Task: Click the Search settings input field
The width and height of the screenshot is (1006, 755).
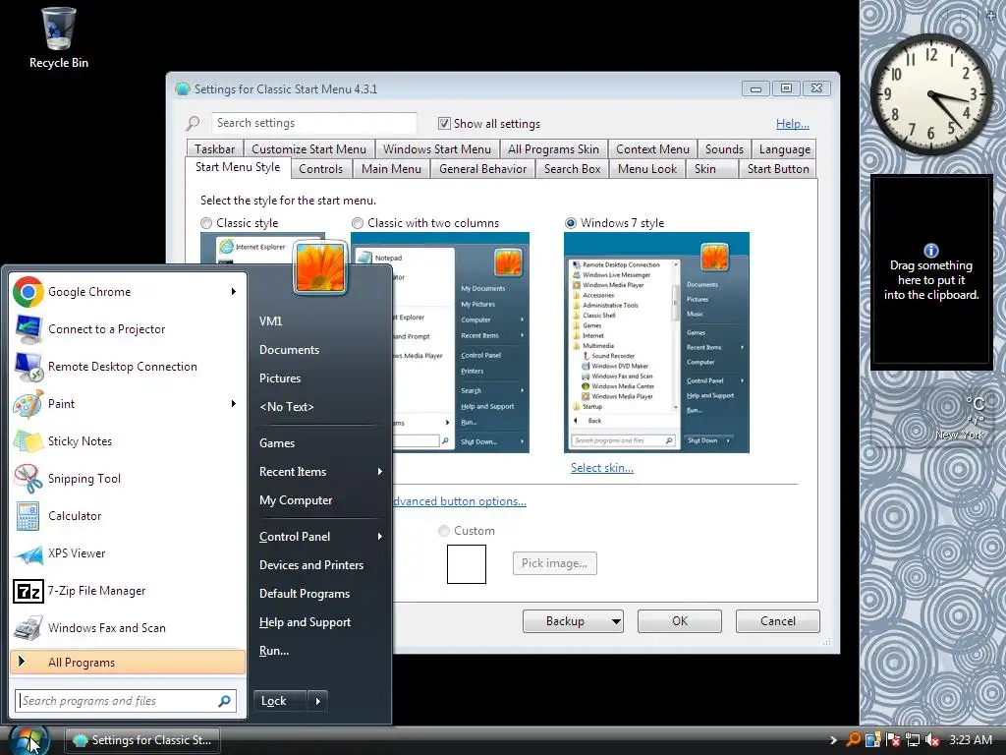Action: point(313,123)
